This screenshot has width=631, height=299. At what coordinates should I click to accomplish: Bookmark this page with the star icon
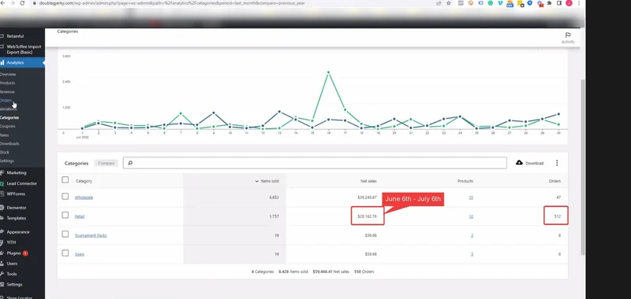(449, 3)
